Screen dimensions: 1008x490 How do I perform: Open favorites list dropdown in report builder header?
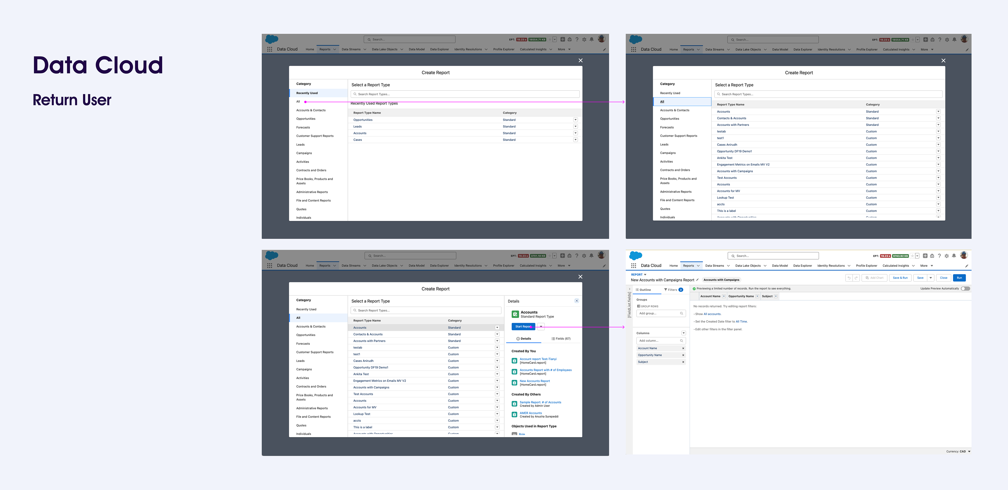917,256
